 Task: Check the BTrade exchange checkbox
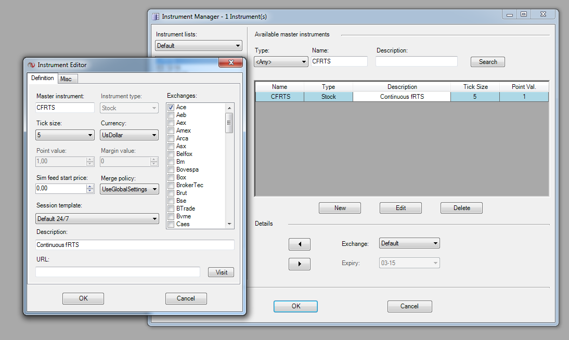click(x=171, y=208)
